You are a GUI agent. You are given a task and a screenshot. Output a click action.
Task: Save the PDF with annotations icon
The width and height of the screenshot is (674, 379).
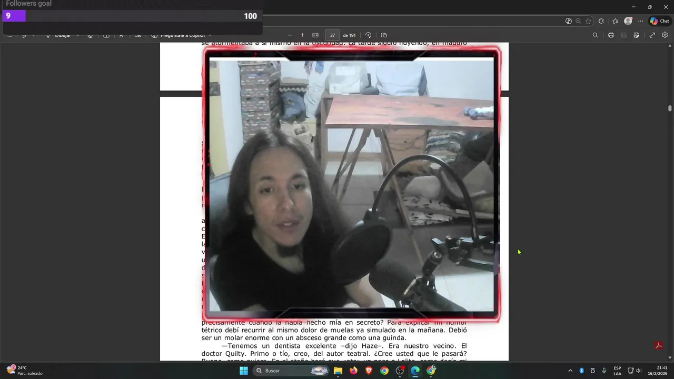point(637,35)
